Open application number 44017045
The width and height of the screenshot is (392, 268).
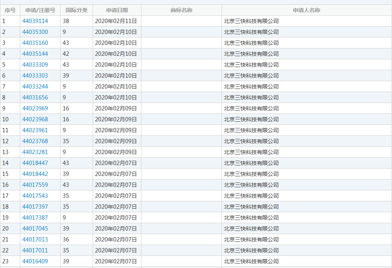click(35, 228)
